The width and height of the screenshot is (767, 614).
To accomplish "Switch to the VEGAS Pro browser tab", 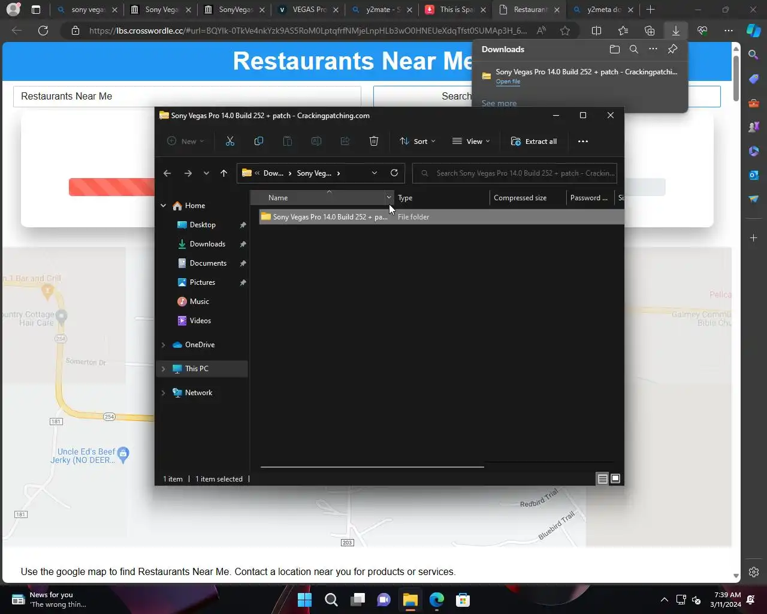I will 308,10.
